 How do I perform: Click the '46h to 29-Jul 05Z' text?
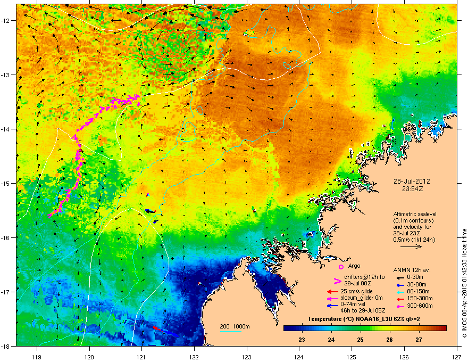pos(363,310)
